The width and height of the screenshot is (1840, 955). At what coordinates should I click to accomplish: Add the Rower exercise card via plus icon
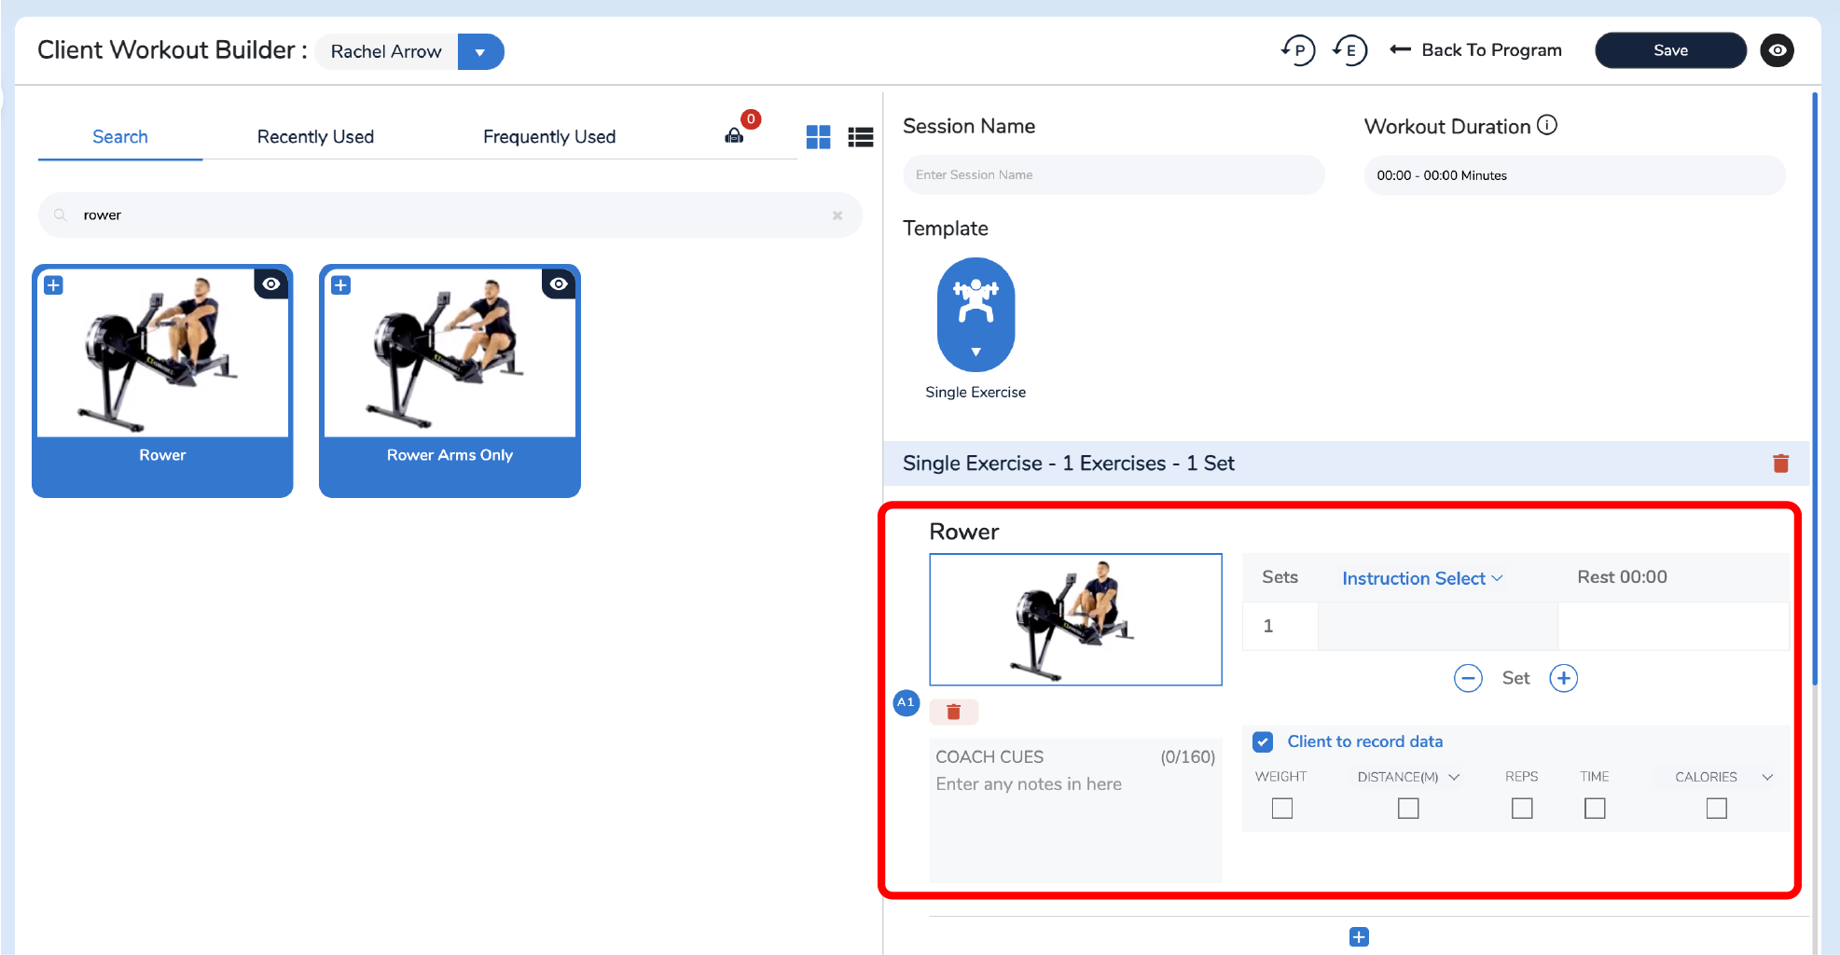[54, 285]
